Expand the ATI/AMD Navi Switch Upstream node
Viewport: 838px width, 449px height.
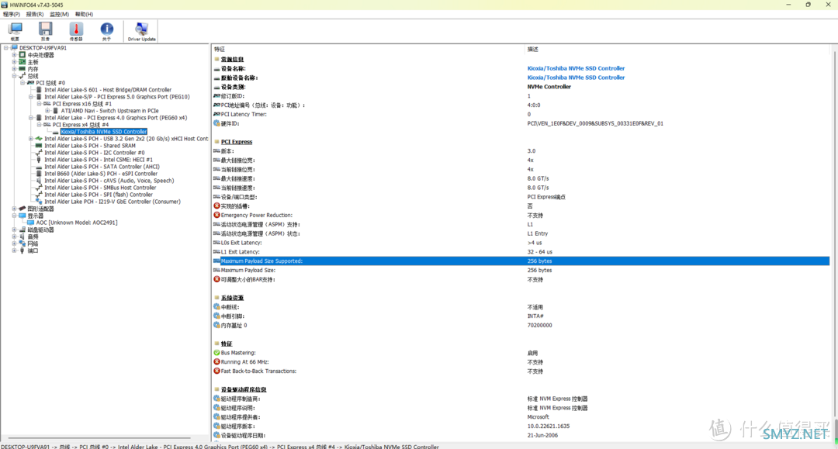pyautogui.click(x=47, y=111)
